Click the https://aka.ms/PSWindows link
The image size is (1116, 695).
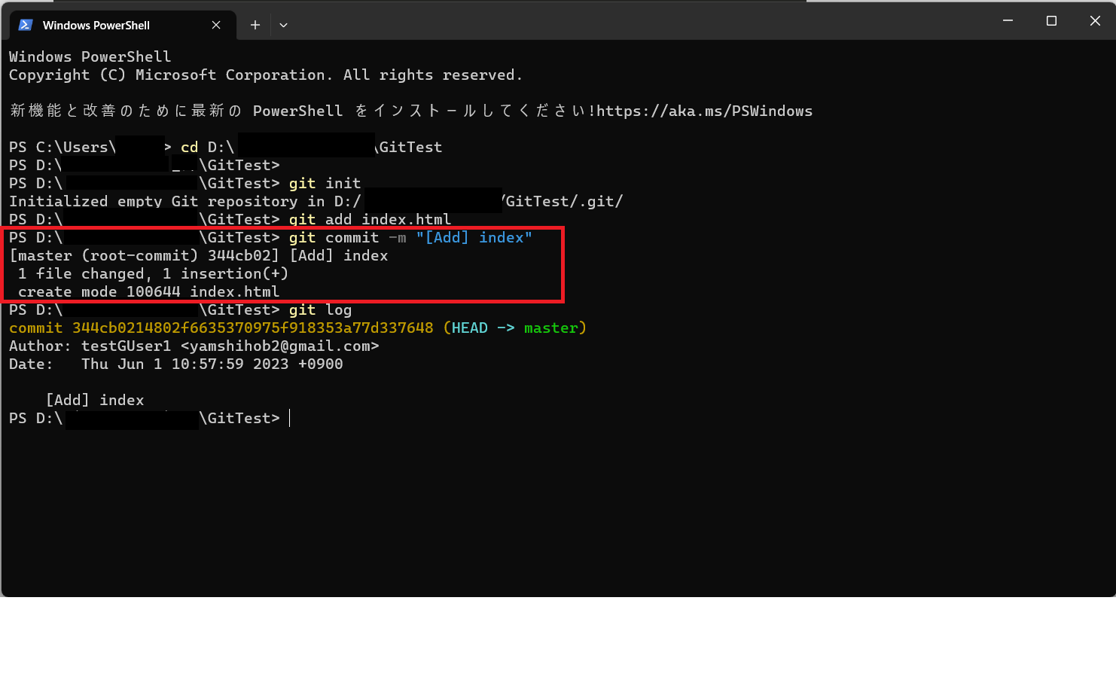tap(705, 111)
